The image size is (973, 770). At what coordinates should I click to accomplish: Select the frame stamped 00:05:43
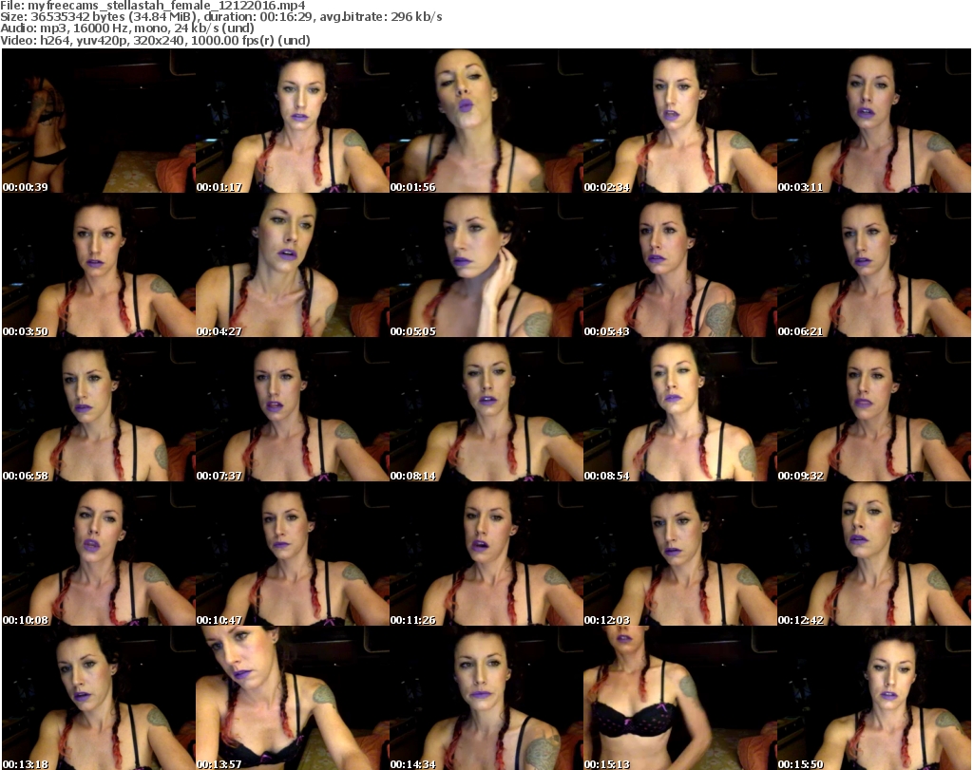(679, 265)
